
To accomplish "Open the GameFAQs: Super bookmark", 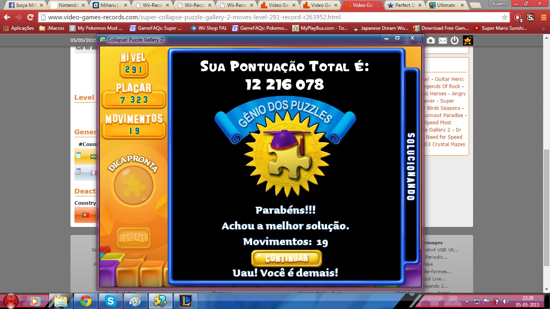I will click(x=155, y=28).
